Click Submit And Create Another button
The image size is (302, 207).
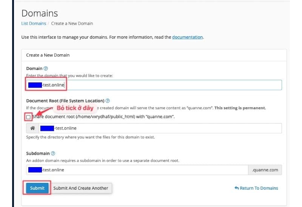tap(81, 188)
